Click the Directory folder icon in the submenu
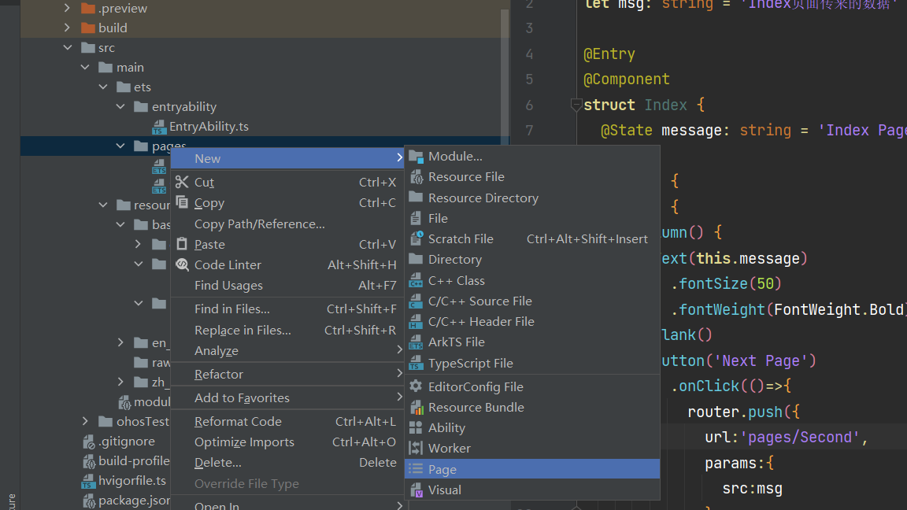 point(416,259)
